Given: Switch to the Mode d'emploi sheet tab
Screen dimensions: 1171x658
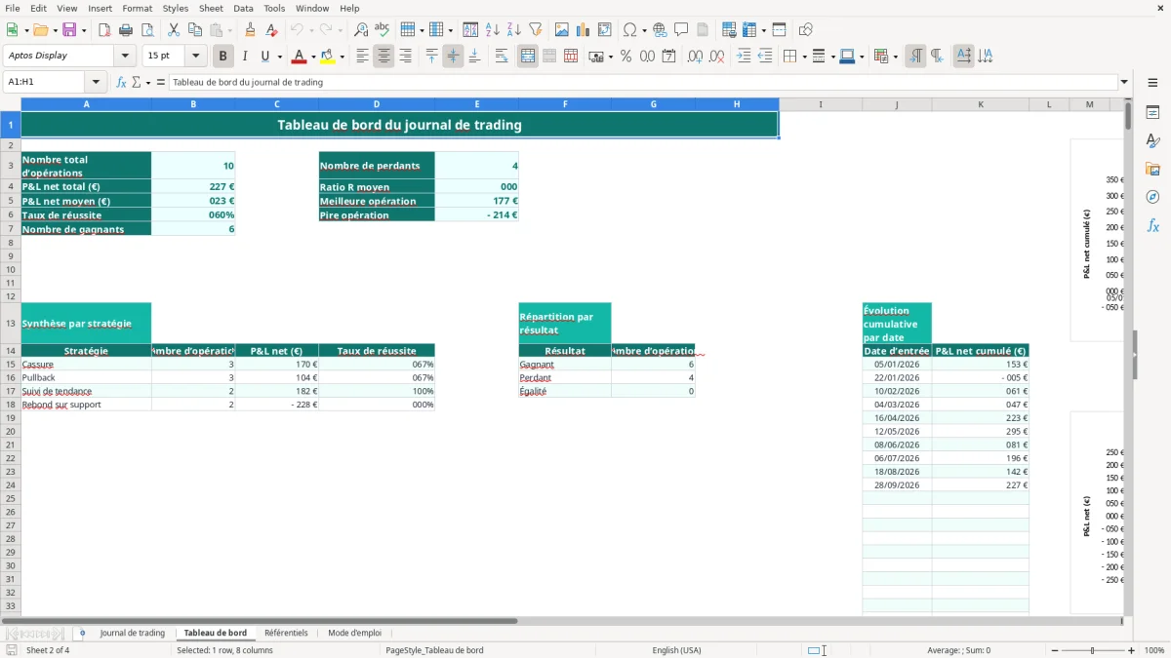Looking at the screenshot, I should [x=354, y=634].
